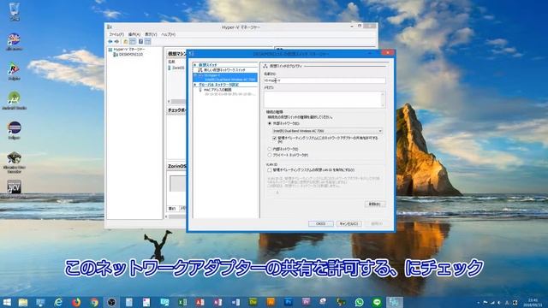Open Word from the taskbar
The image size is (548, 308).
pos(235,302)
